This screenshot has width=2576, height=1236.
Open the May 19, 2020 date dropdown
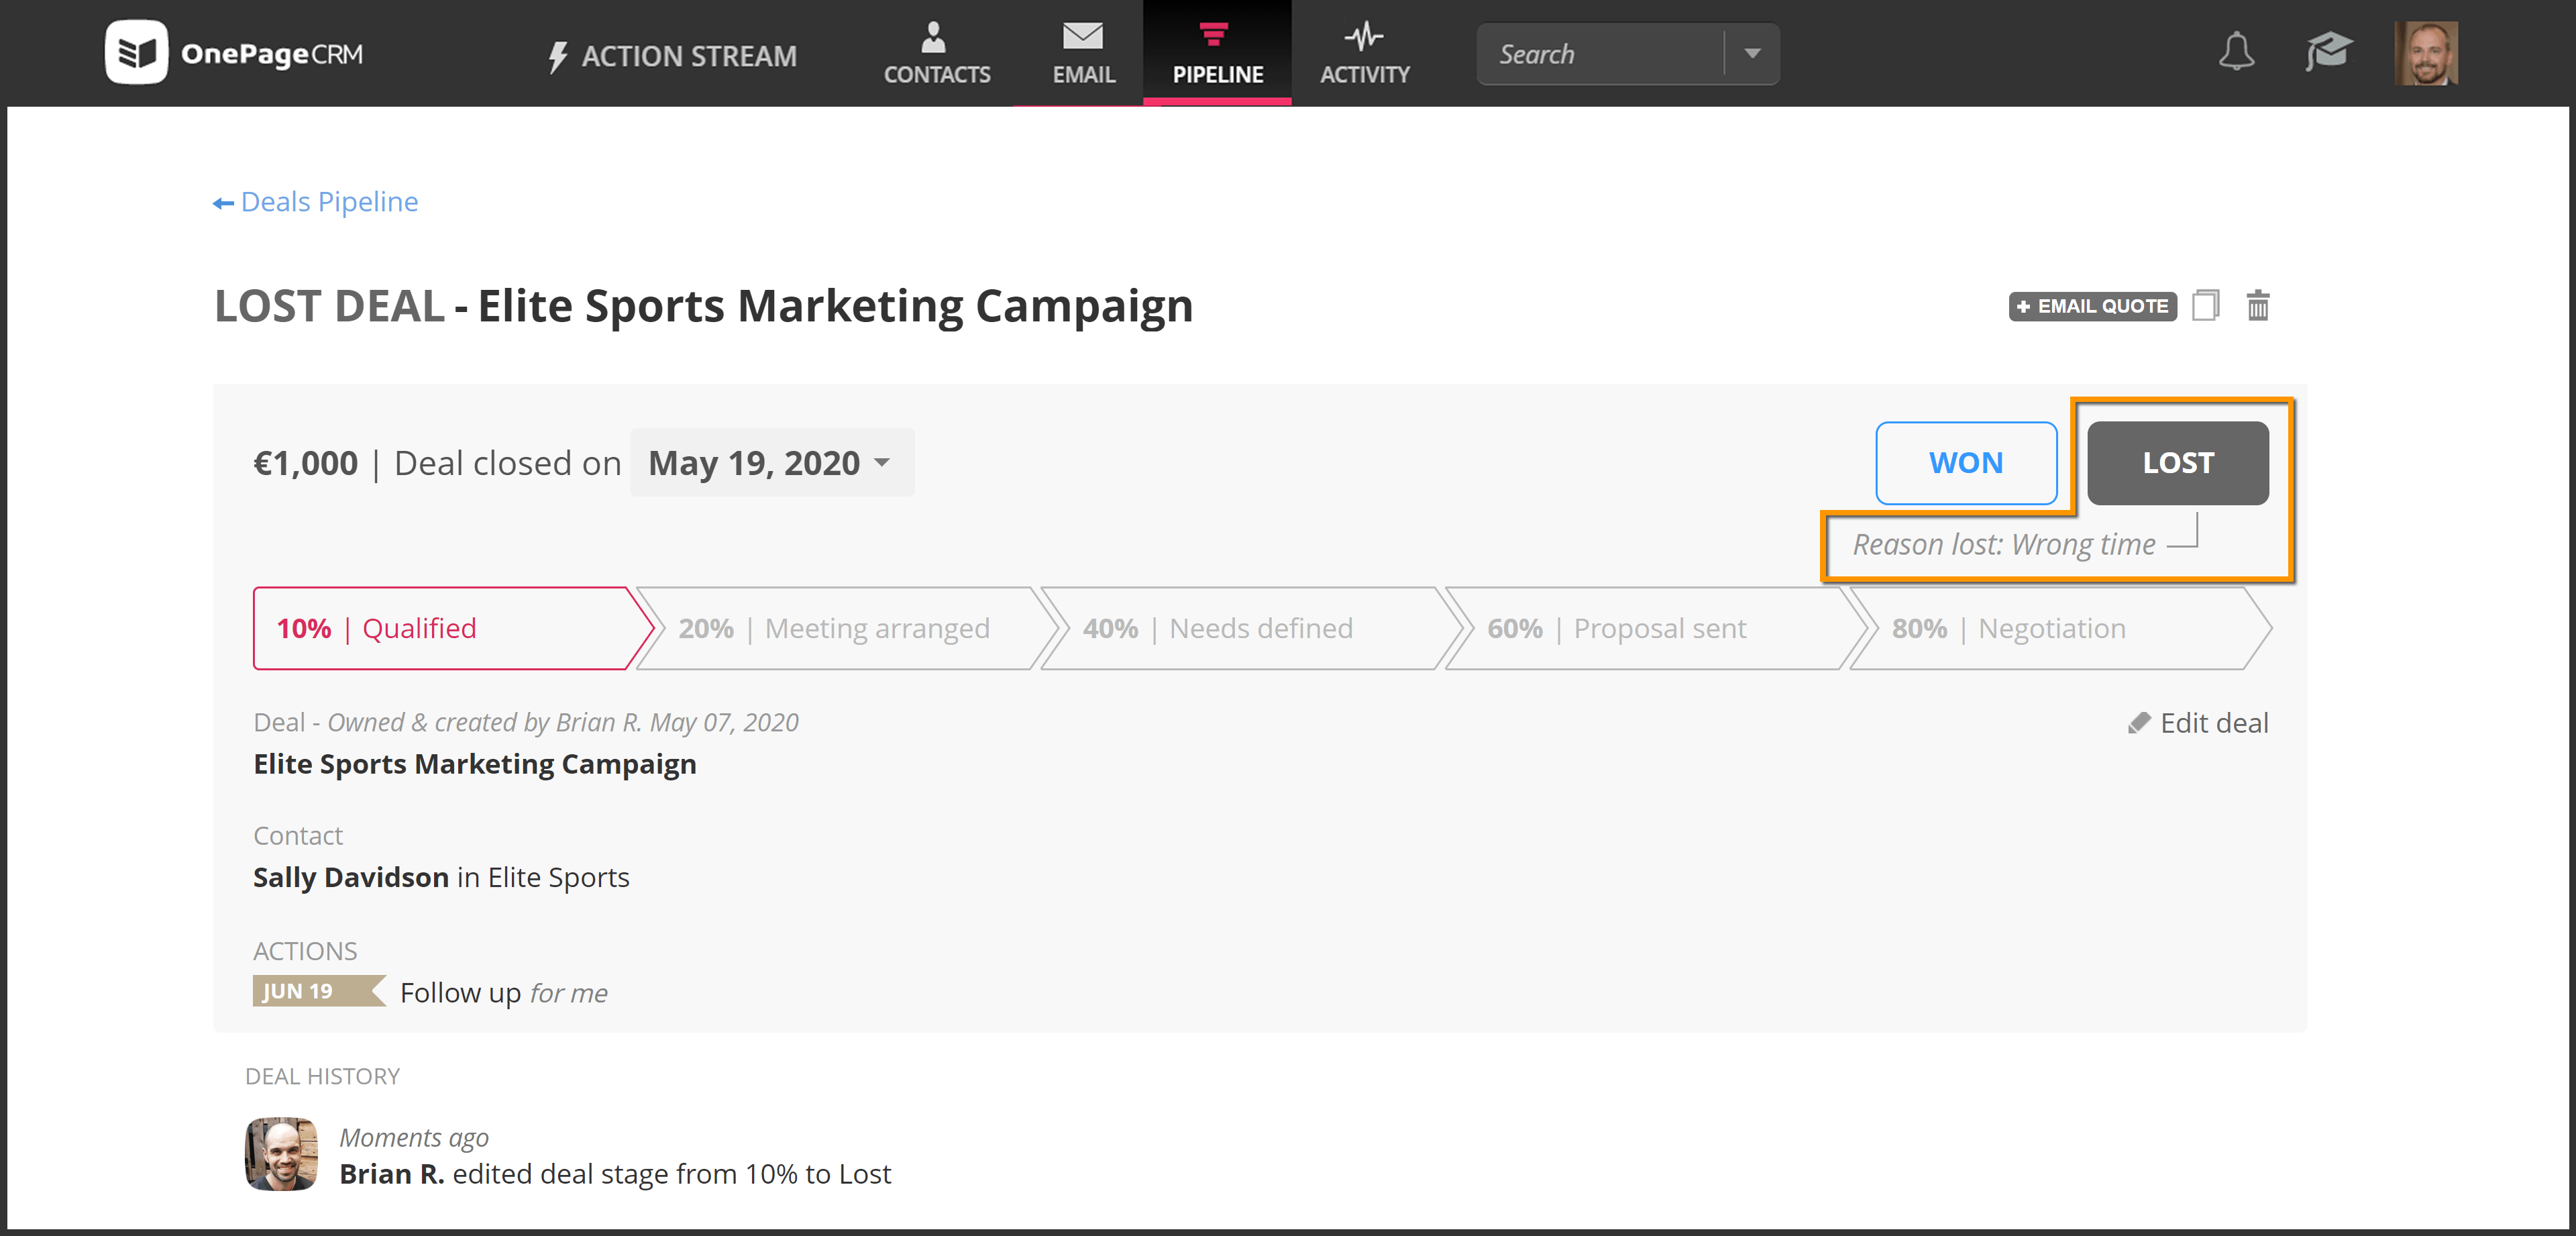[x=772, y=463]
